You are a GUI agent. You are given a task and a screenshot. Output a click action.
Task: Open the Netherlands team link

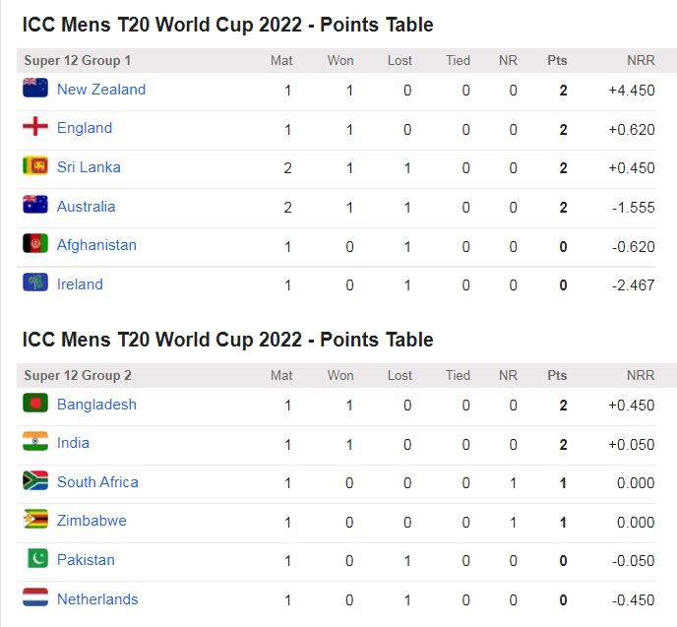coord(97,599)
